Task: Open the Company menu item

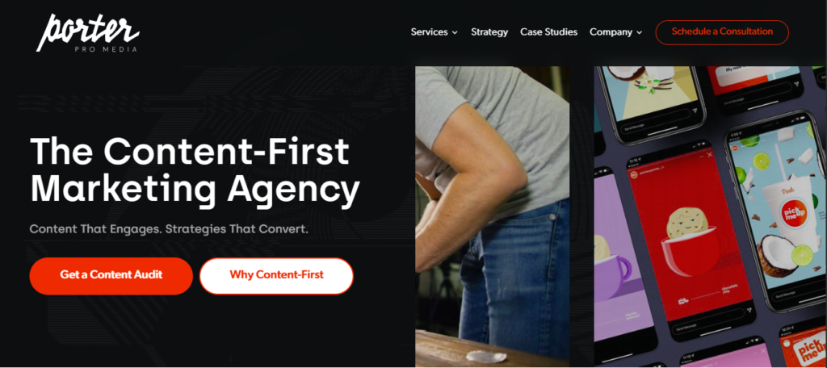Action: coord(611,32)
